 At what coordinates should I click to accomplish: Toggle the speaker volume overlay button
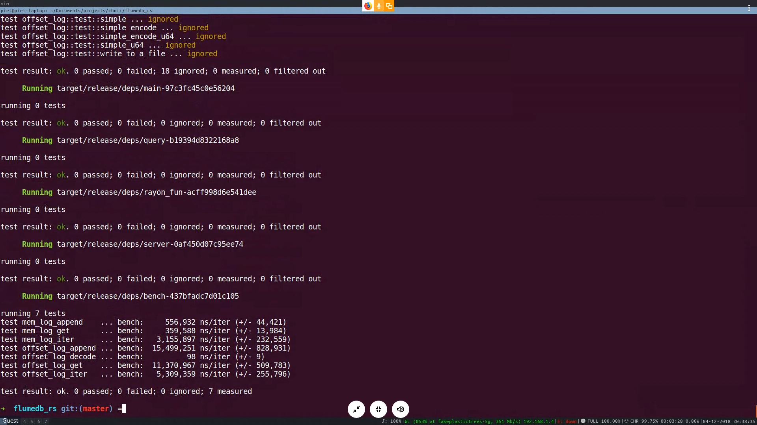401,409
